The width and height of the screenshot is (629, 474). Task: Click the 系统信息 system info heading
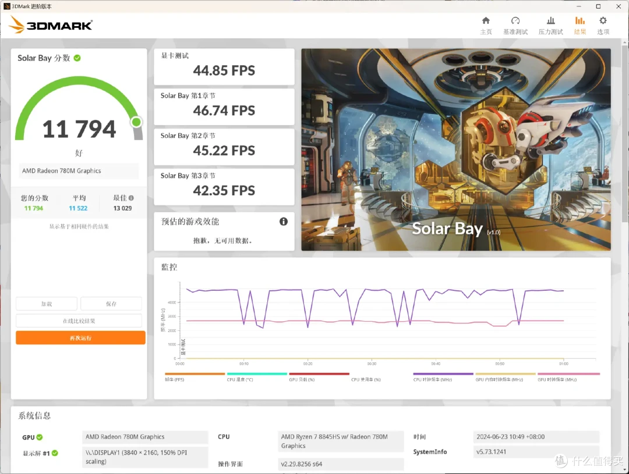coord(34,415)
